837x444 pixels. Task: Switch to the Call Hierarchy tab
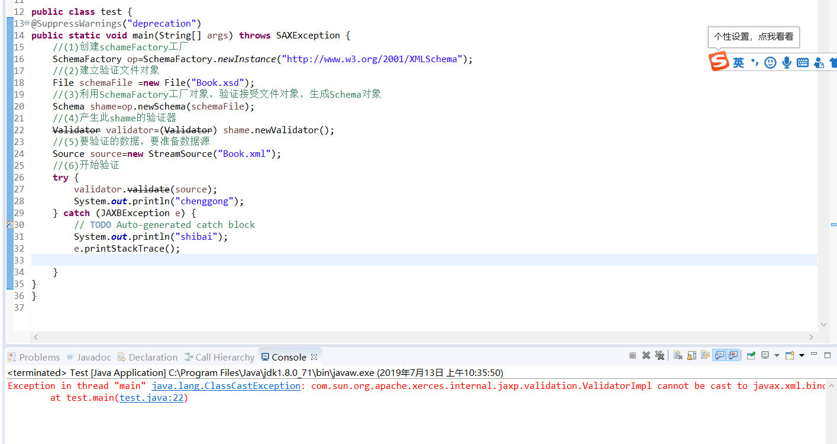click(219, 357)
